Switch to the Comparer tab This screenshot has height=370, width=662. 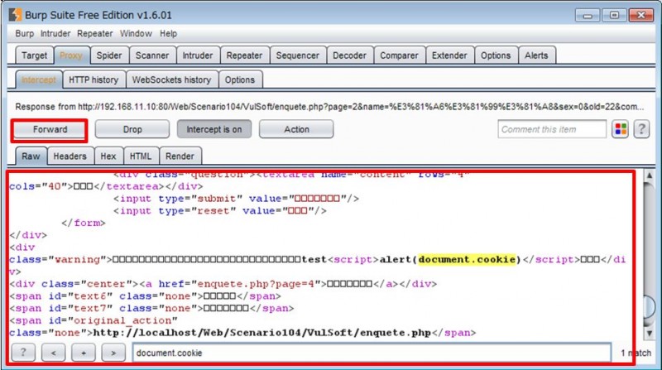[x=399, y=55]
